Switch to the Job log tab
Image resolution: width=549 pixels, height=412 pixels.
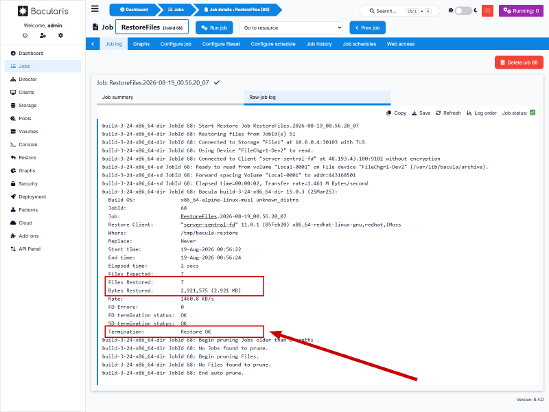114,44
